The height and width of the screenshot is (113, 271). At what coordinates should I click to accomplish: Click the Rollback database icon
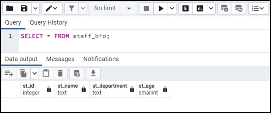coord(239,9)
